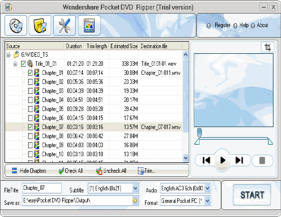Select the crop tool icon above preview
This screenshot has height=217, width=281.
click(267, 47)
